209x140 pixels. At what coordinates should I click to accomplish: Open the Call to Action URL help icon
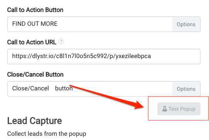(61, 42)
